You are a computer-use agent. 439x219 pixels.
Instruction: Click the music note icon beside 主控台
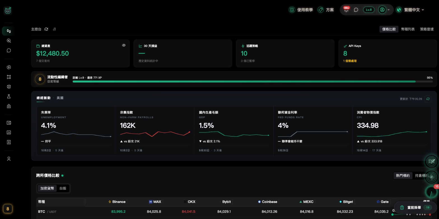point(54,29)
